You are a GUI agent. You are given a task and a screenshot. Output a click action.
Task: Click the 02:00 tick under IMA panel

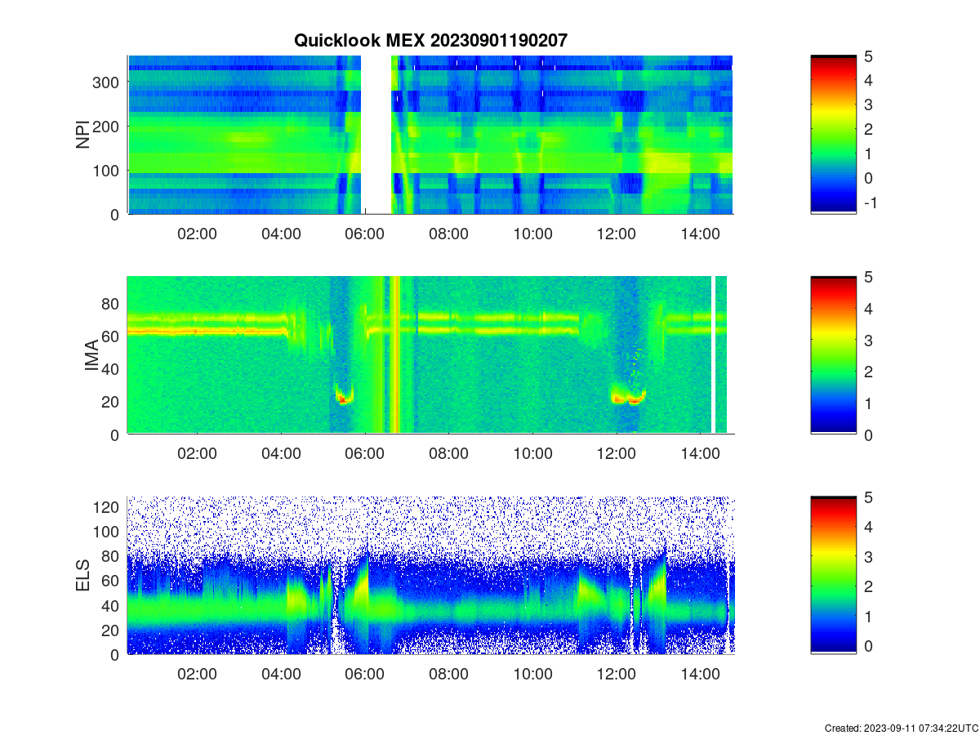click(x=197, y=454)
